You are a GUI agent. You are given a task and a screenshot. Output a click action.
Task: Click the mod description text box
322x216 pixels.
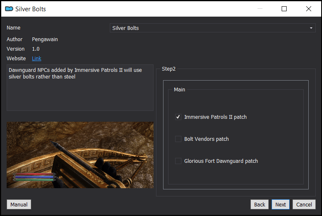coord(80,88)
